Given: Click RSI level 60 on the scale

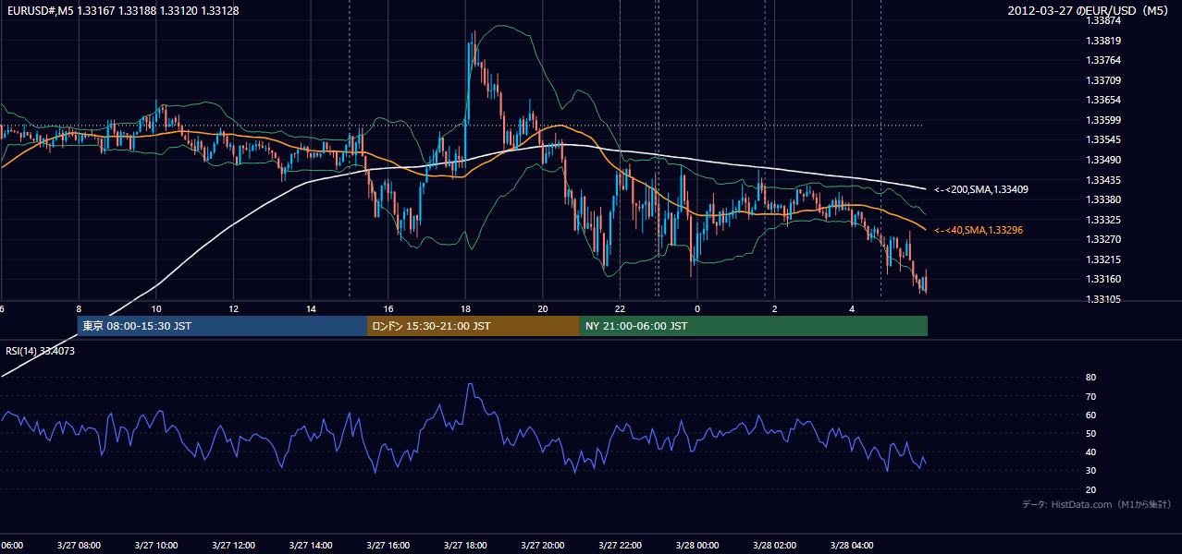Looking at the screenshot, I should click(1090, 415).
